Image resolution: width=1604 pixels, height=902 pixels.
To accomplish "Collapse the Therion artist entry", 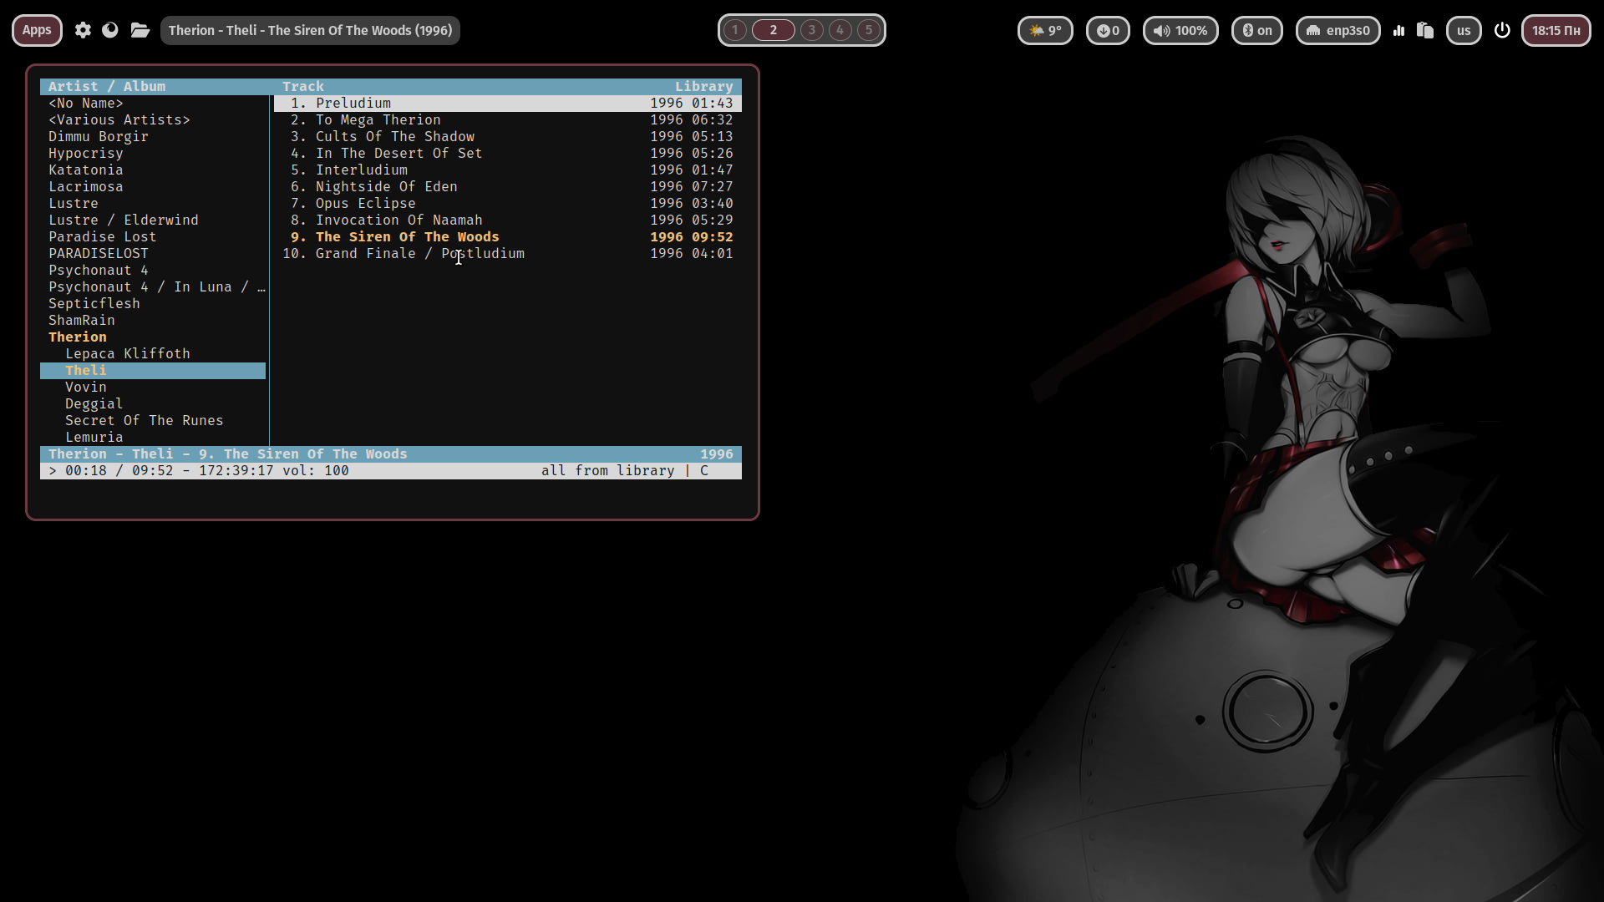I will [x=78, y=337].
